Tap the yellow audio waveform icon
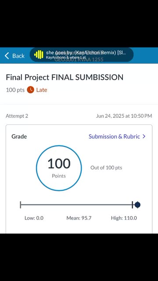Screen dimensions: 158x281 [x=39, y=54]
